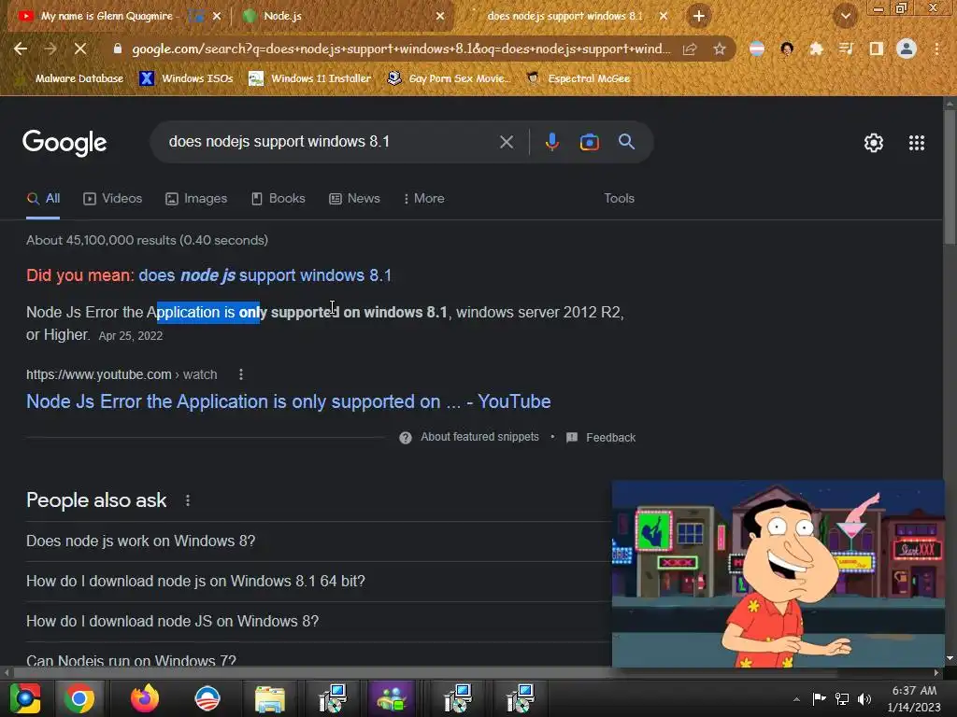Click the Google logo
The height and width of the screenshot is (717, 957).
(x=64, y=143)
